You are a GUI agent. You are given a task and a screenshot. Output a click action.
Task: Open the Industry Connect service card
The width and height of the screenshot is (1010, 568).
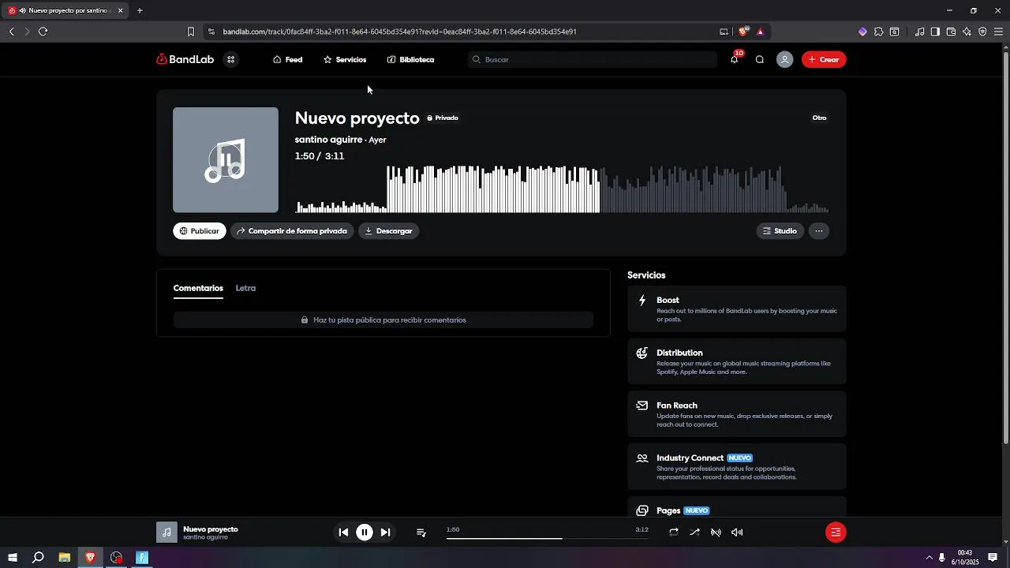(737, 466)
